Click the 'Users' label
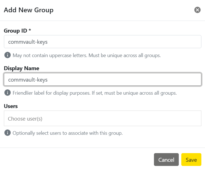Screen dimensions: 205x169 [x=11, y=106]
